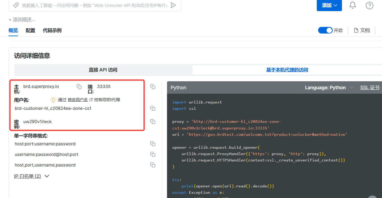Open the Language: Python dropdown
Screen dimensions: 382x198
tap(329, 88)
